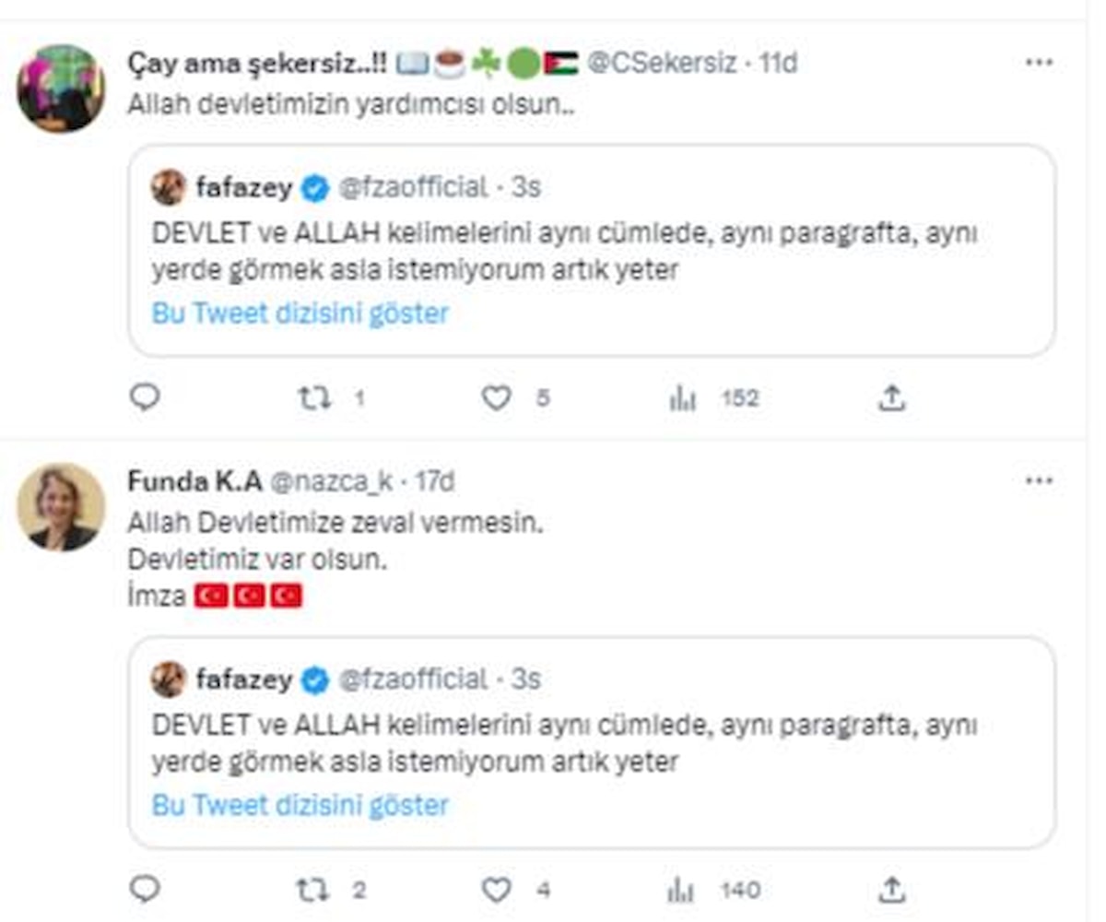Screen dimensions: 1106x922
Task: Retweet Funda K.A's tweet
Action: point(314,889)
